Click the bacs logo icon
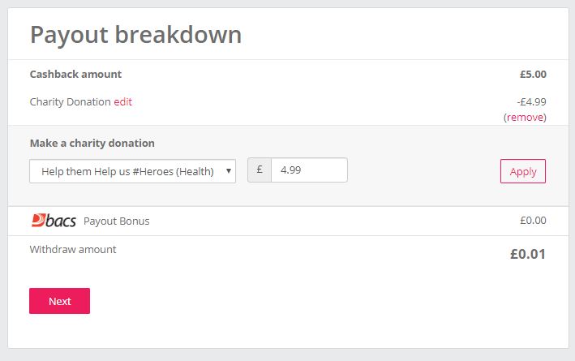575x361 pixels. pyautogui.click(x=54, y=221)
